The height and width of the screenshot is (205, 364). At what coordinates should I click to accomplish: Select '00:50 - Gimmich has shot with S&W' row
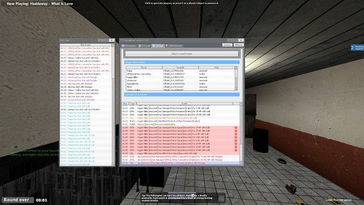86,109
